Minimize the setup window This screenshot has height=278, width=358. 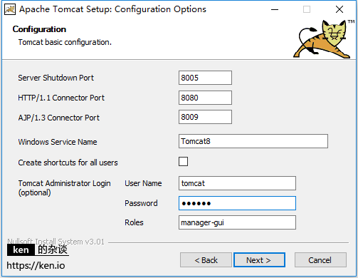tap(275, 9)
